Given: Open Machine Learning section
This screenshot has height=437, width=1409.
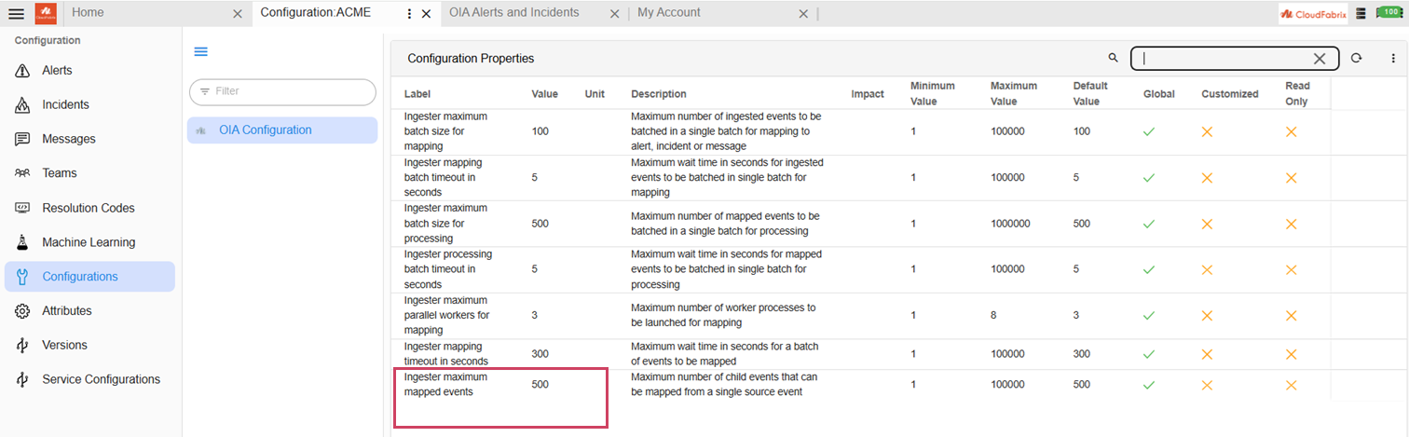Looking at the screenshot, I should [x=89, y=242].
